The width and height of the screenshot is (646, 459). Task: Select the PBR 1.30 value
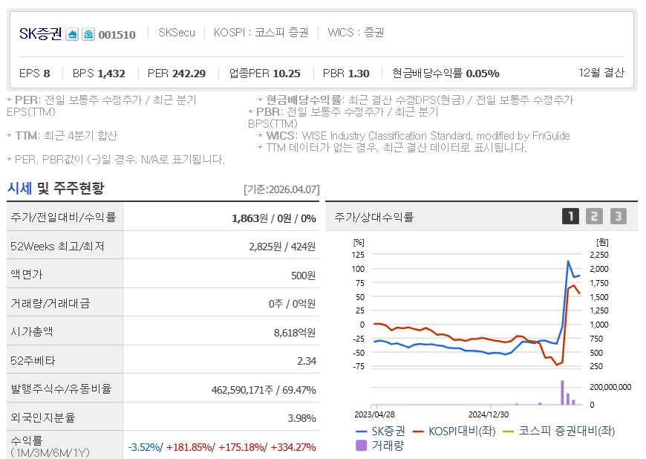point(346,74)
